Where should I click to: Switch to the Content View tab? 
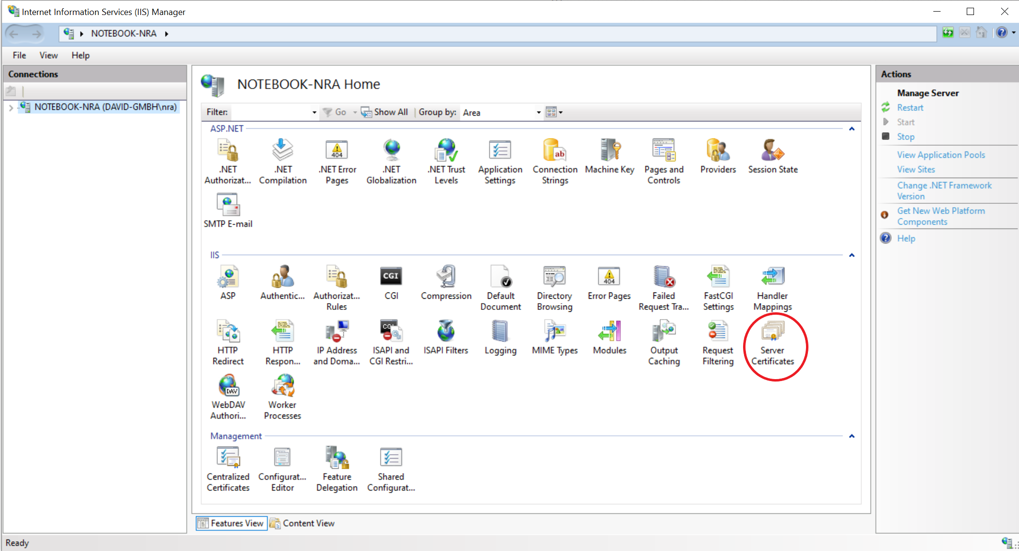[303, 523]
